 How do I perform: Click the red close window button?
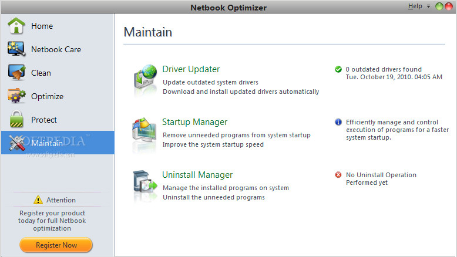tap(449, 6)
